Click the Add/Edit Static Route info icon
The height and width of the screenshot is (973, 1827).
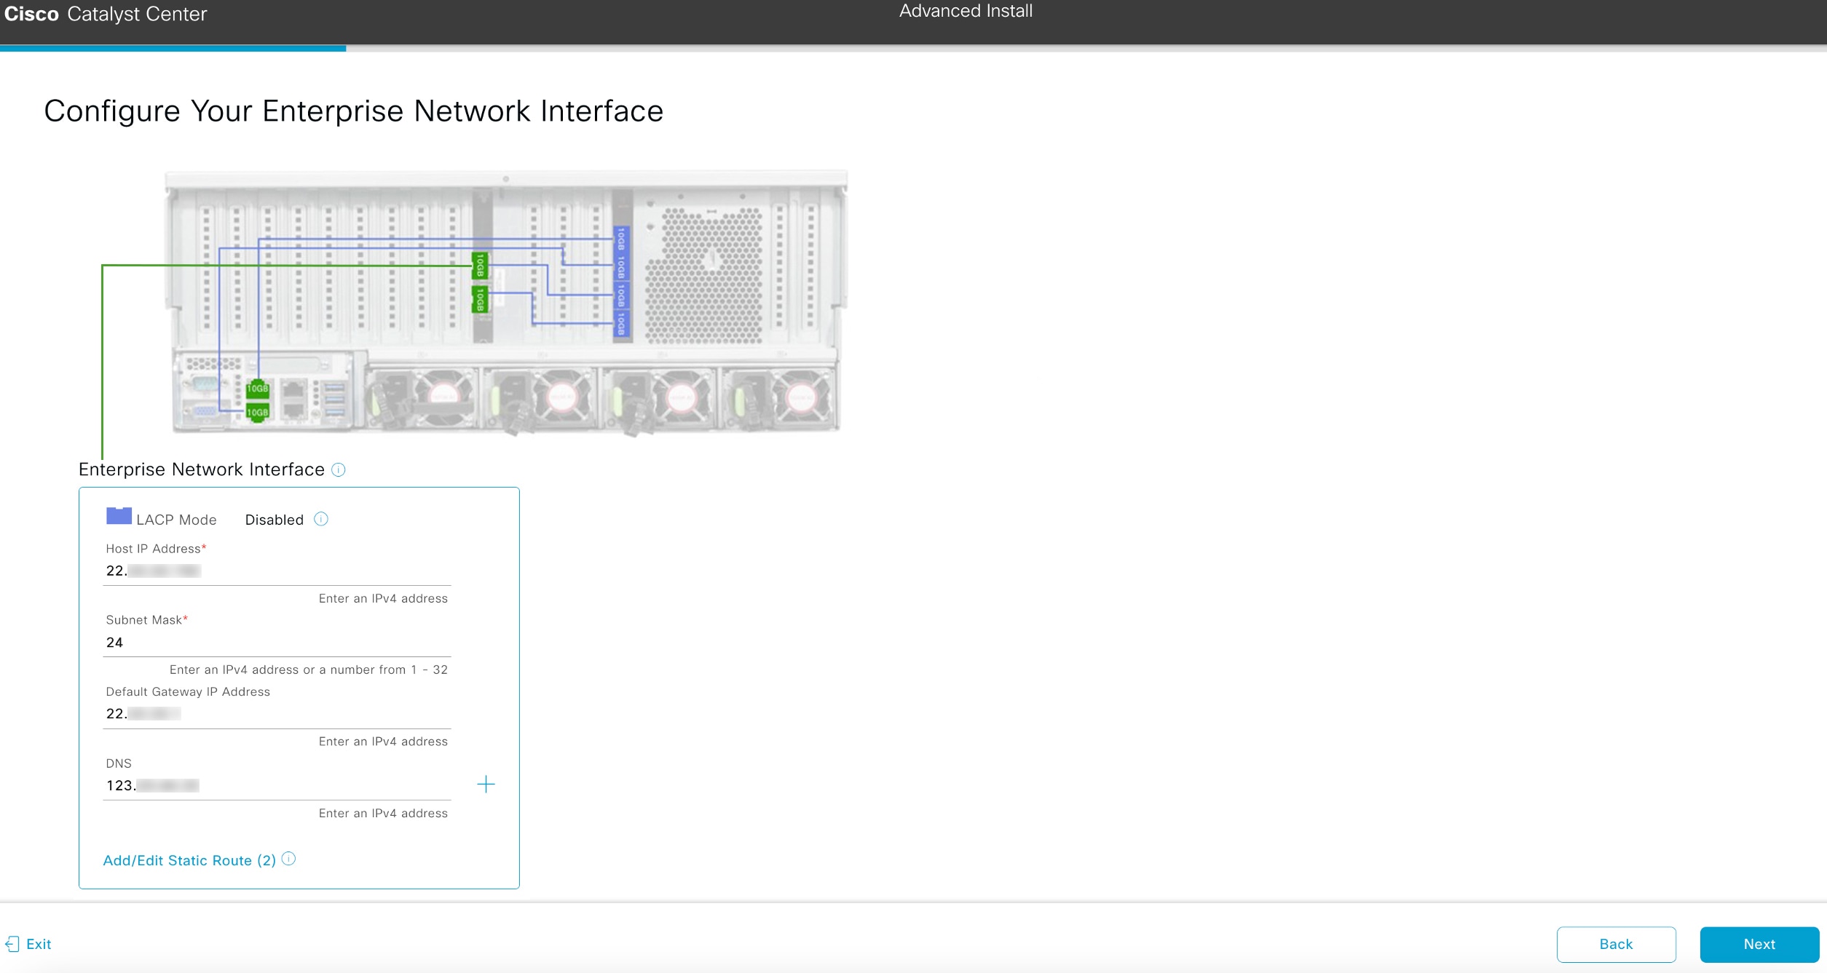pyautogui.click(x=288, y=859)
